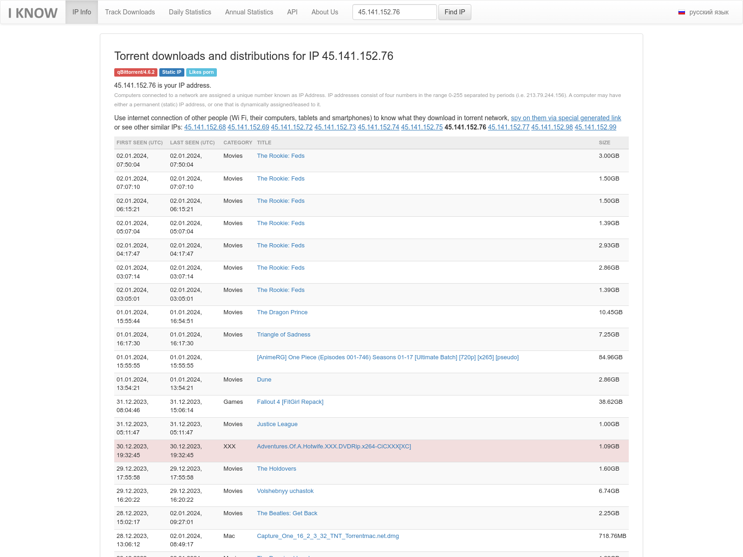Open Adventures.Of.A.Hotwife torrent link
The image size is (743, 557).
[x=334, y=447]
